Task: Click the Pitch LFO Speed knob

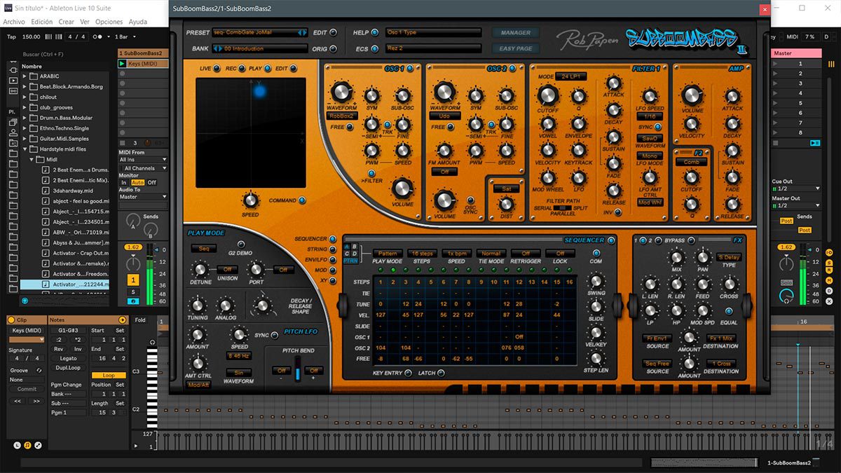Action: pos(239,334)
